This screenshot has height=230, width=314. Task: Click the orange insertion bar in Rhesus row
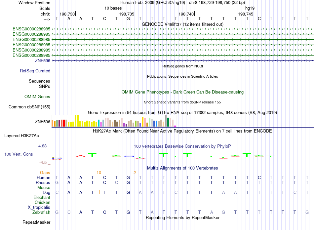coord(135,182)
